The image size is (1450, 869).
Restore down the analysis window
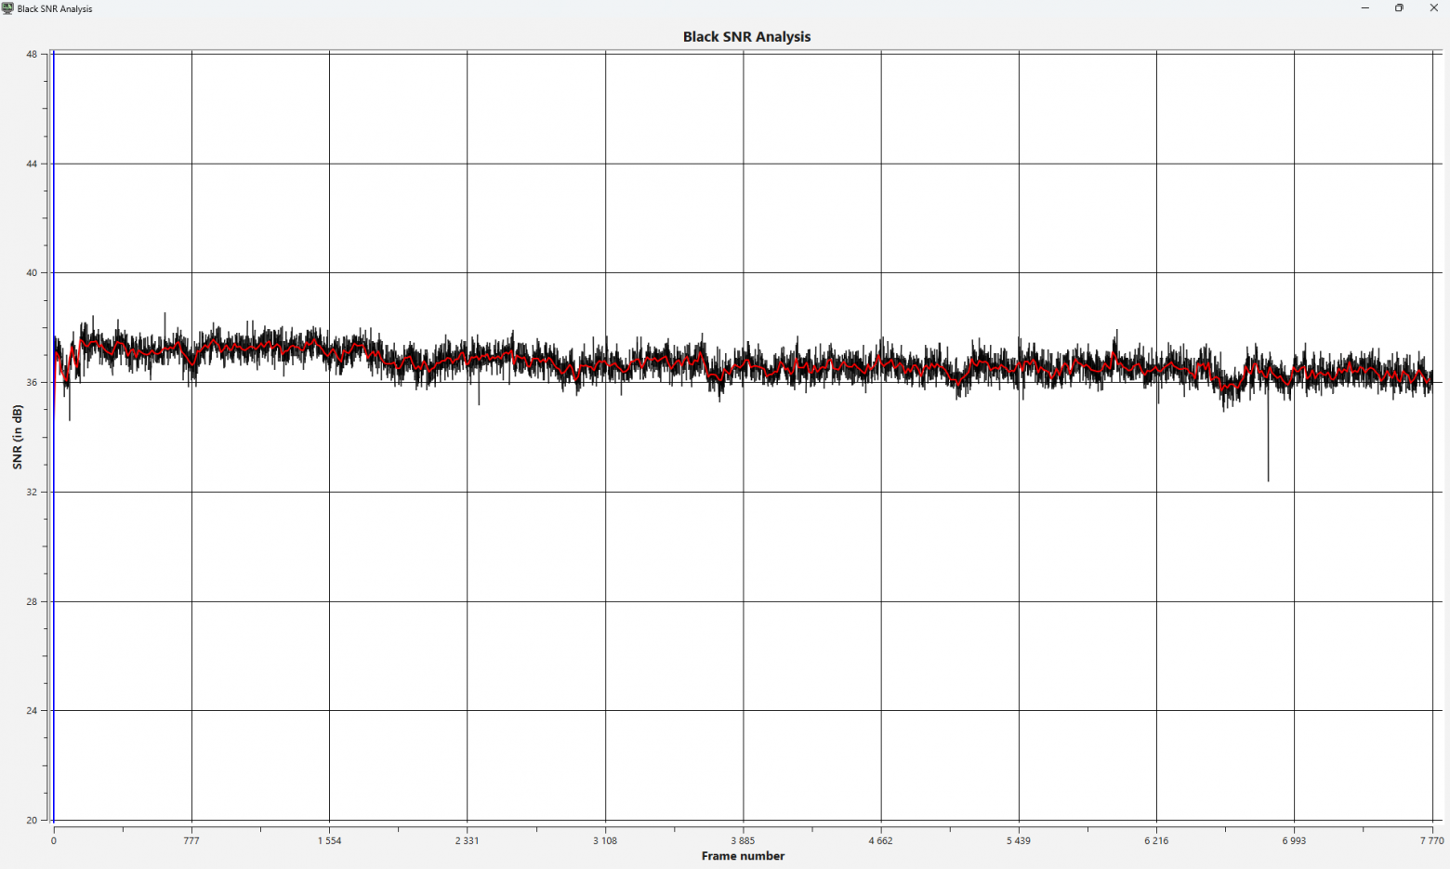[x=1399, y=8]
